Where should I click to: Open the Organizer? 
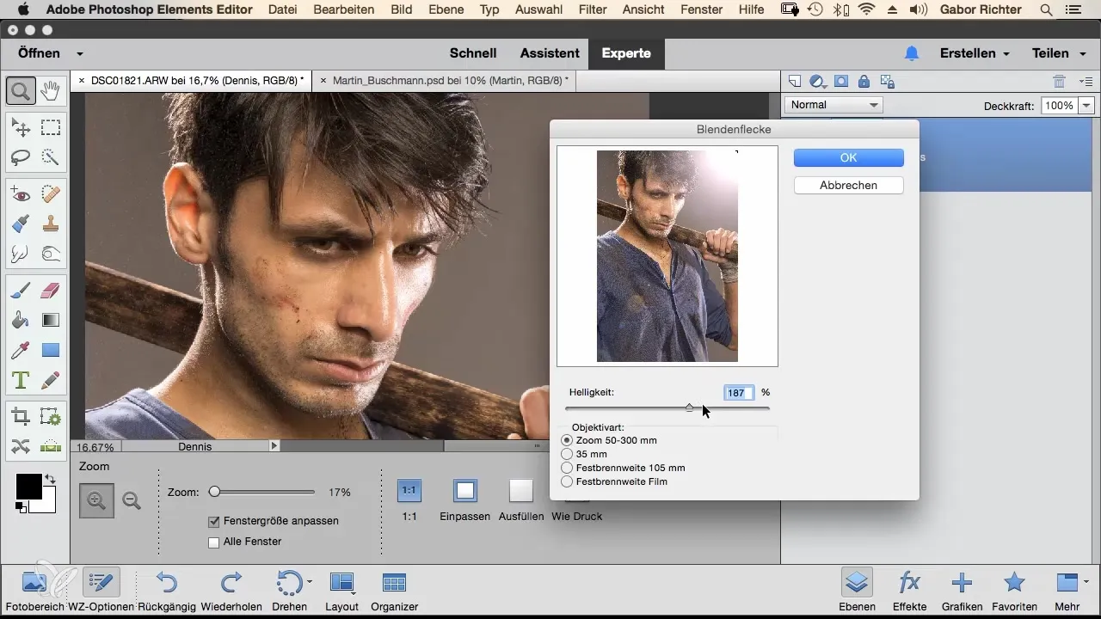(x=394, y=590)
